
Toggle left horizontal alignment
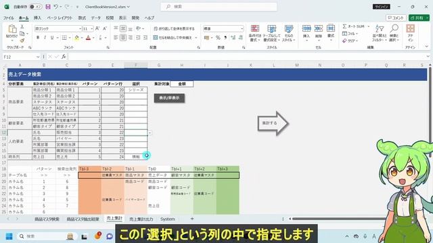pyautogui.click(x=116, y=38)
